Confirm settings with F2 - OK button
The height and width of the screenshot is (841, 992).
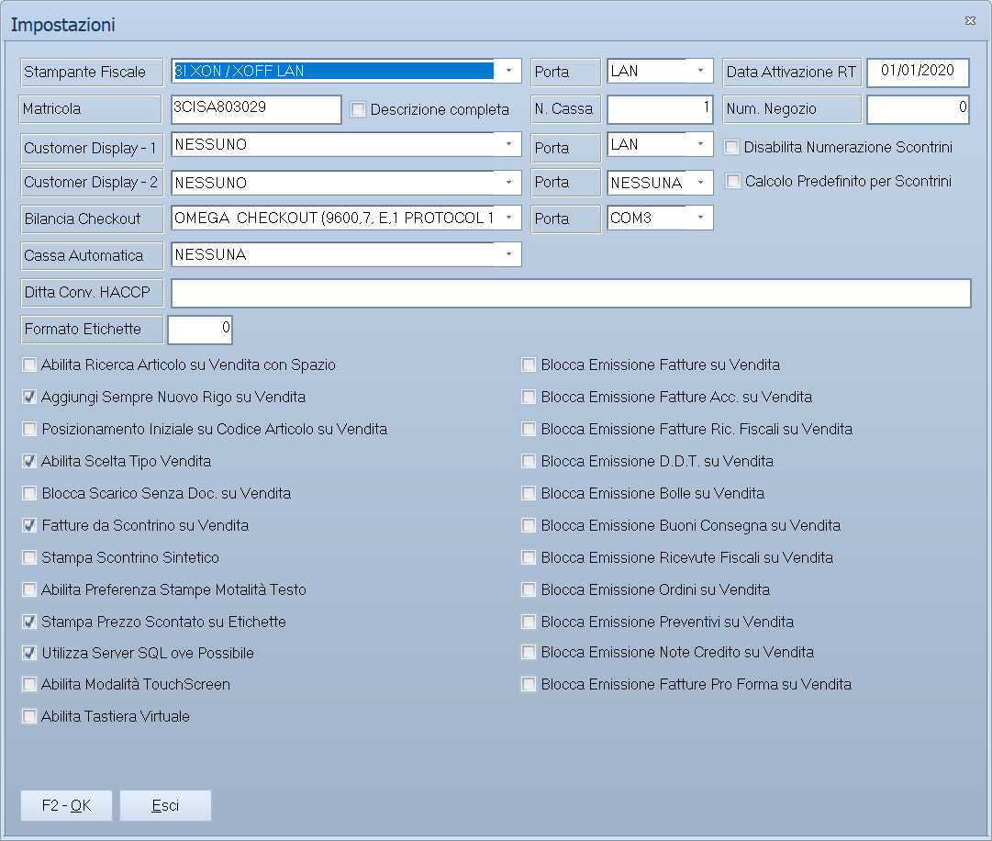(x=66, y=805)
